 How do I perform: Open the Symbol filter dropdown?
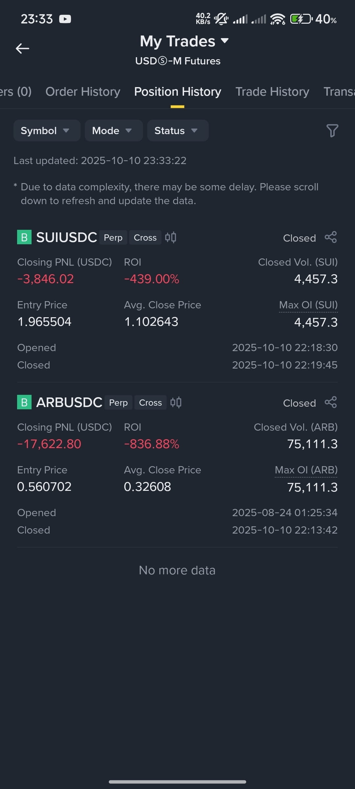pos(47,131)
